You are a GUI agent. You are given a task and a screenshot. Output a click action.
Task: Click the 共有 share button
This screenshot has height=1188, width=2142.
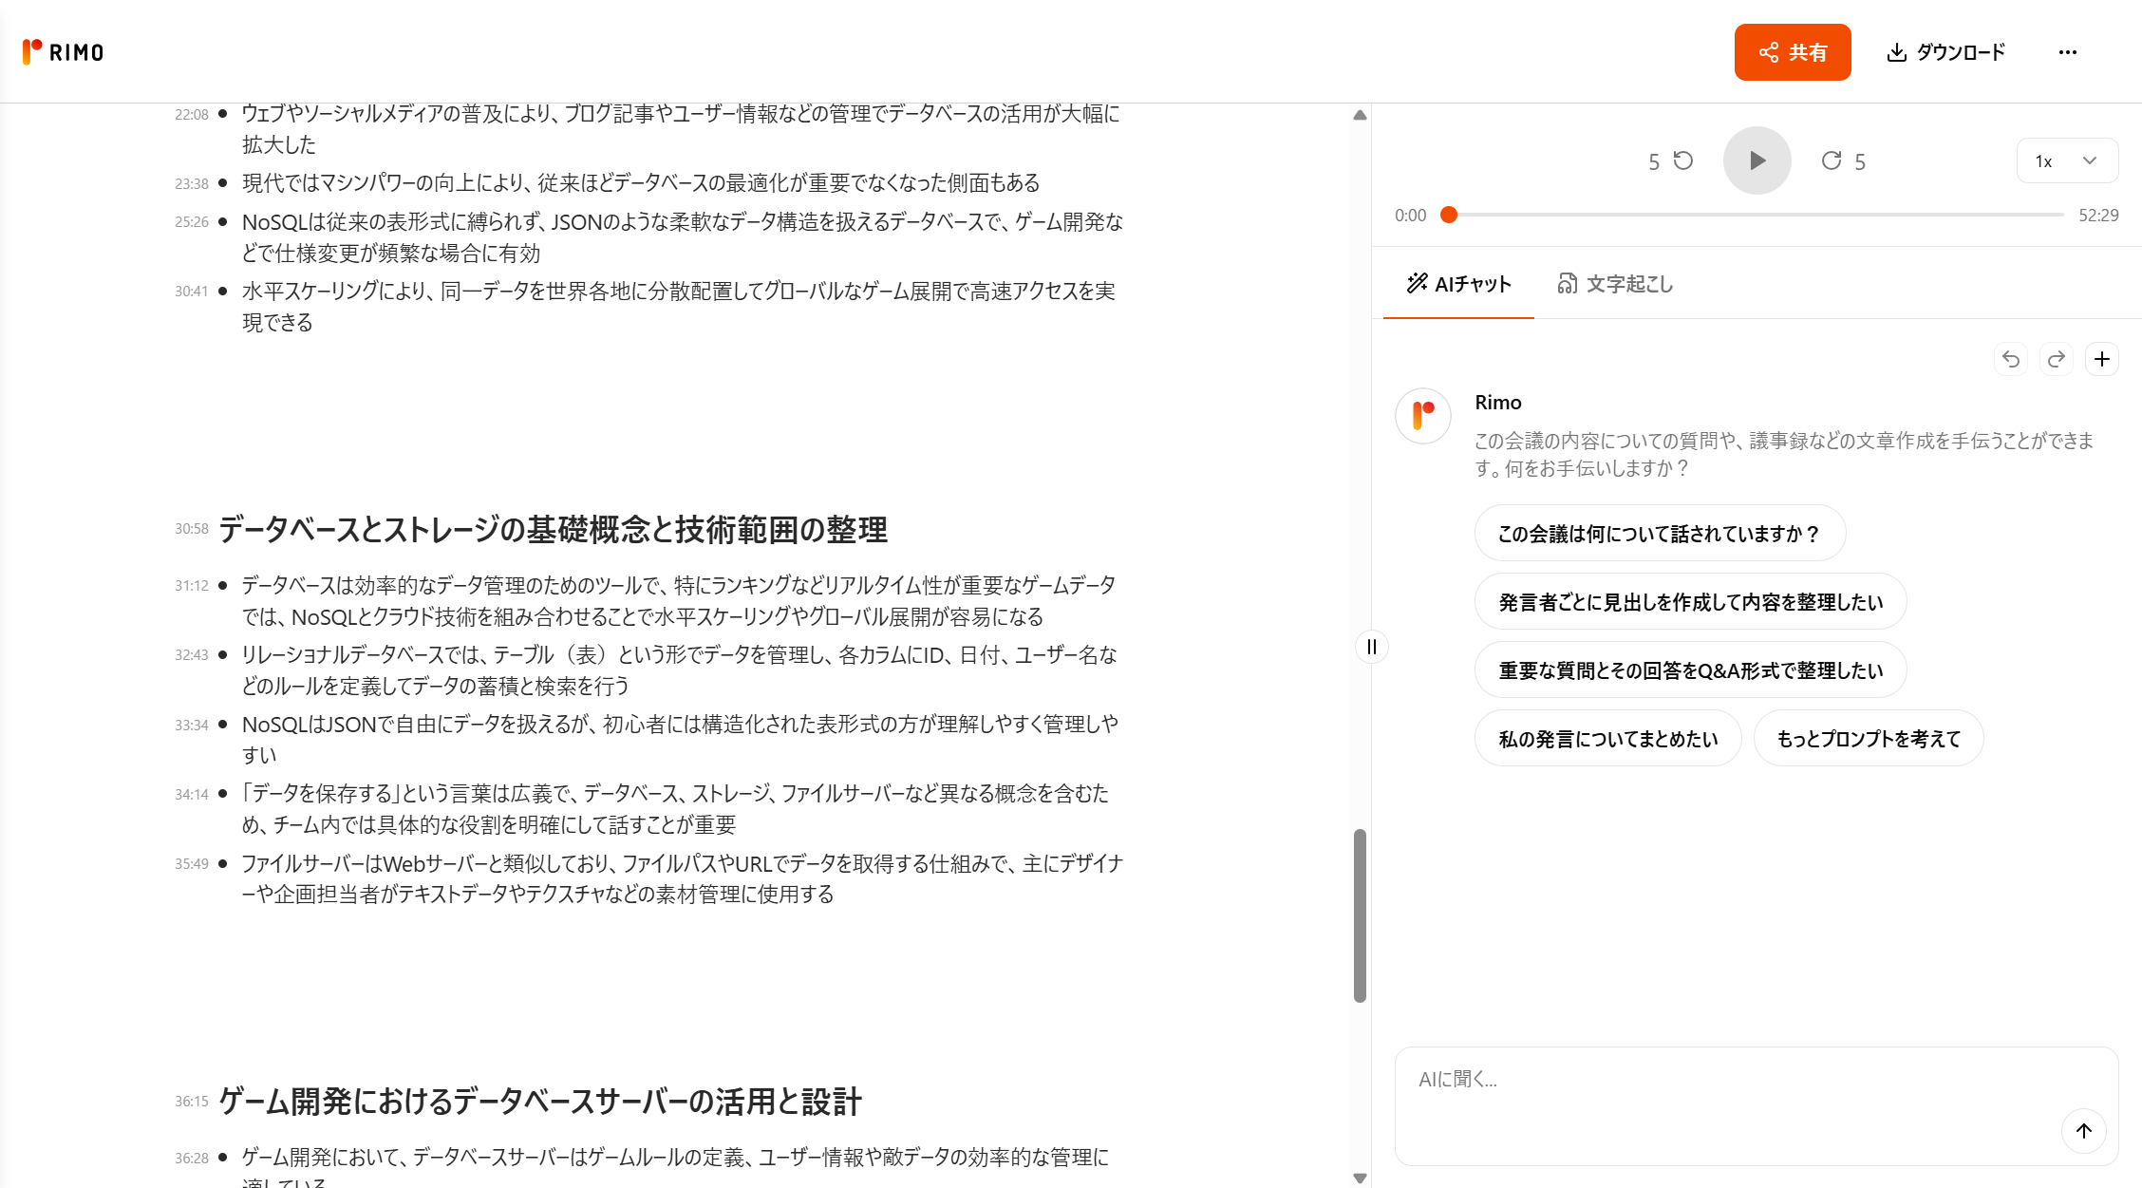point(1793,52)
